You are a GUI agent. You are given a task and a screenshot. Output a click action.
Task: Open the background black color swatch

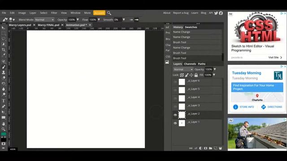tap(4, 140)
